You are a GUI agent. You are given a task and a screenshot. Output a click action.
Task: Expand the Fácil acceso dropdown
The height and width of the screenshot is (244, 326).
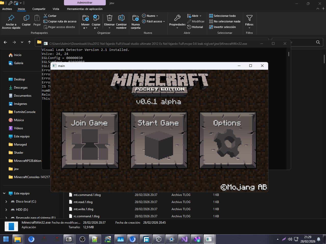click(x=153, y=21)
